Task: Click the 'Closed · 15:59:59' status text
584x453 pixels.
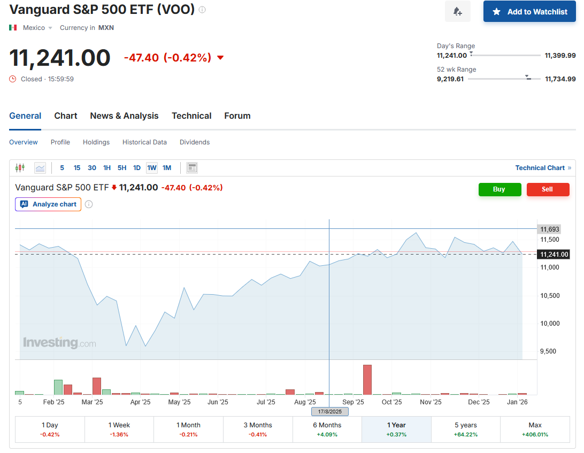Action: [47, 79]
